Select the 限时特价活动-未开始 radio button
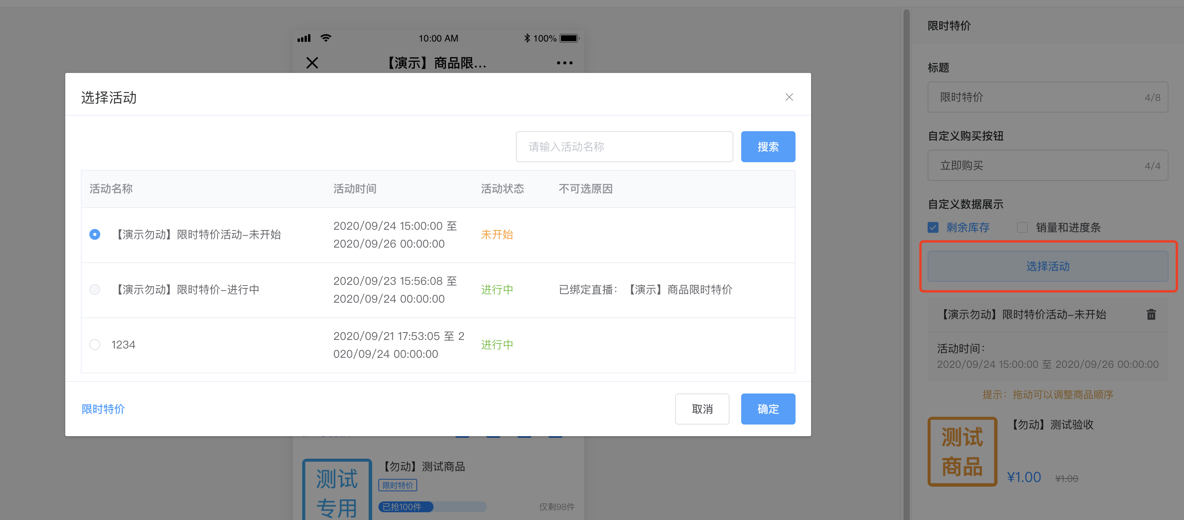This screenshot has width=1184, height=520. 95,234
